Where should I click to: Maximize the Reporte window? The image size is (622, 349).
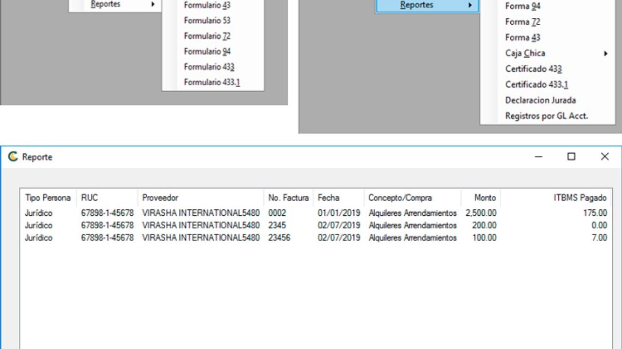pyautogui.click(x=571, y=157)
